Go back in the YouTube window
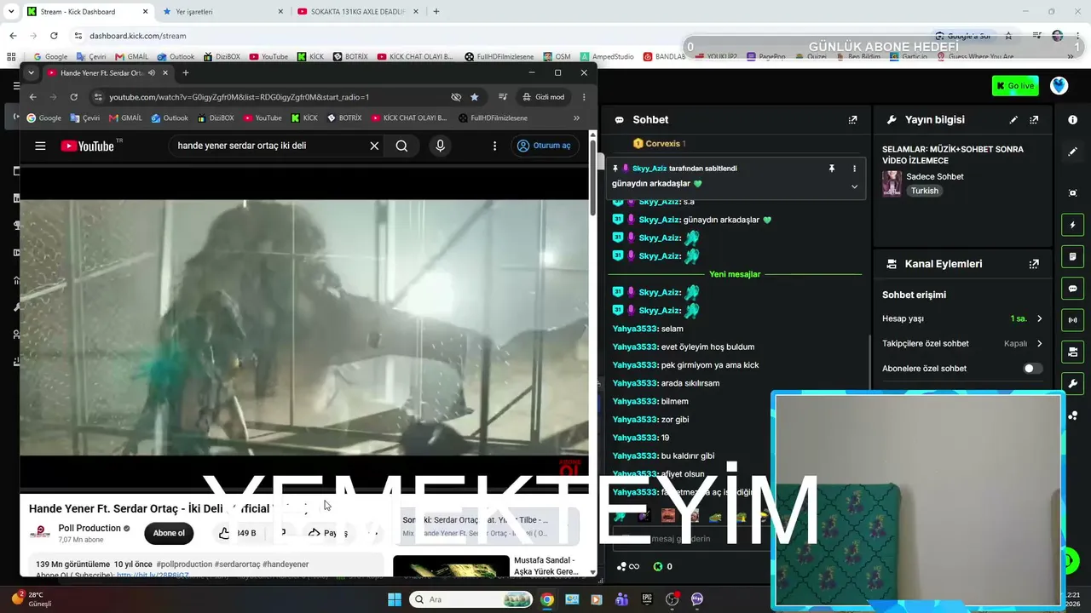 pos(33,97)
